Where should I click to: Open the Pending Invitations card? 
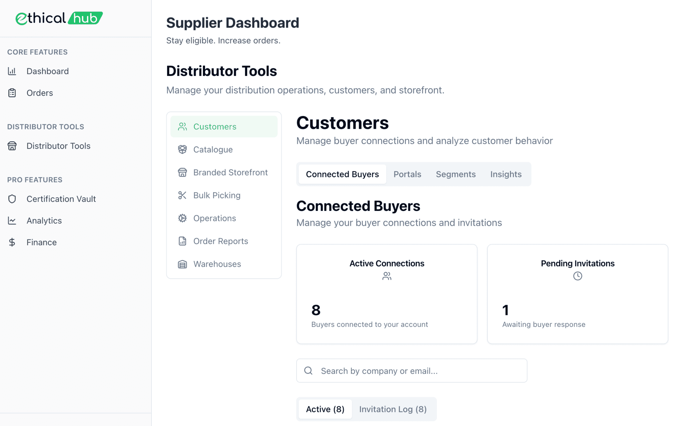click(577, 294)
